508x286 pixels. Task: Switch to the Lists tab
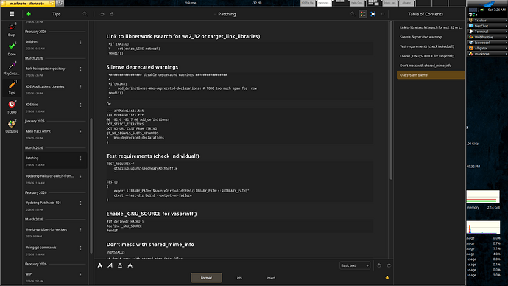tap(239, 278)
